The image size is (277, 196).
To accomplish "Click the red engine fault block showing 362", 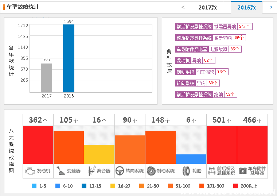I will pos(38,145).
